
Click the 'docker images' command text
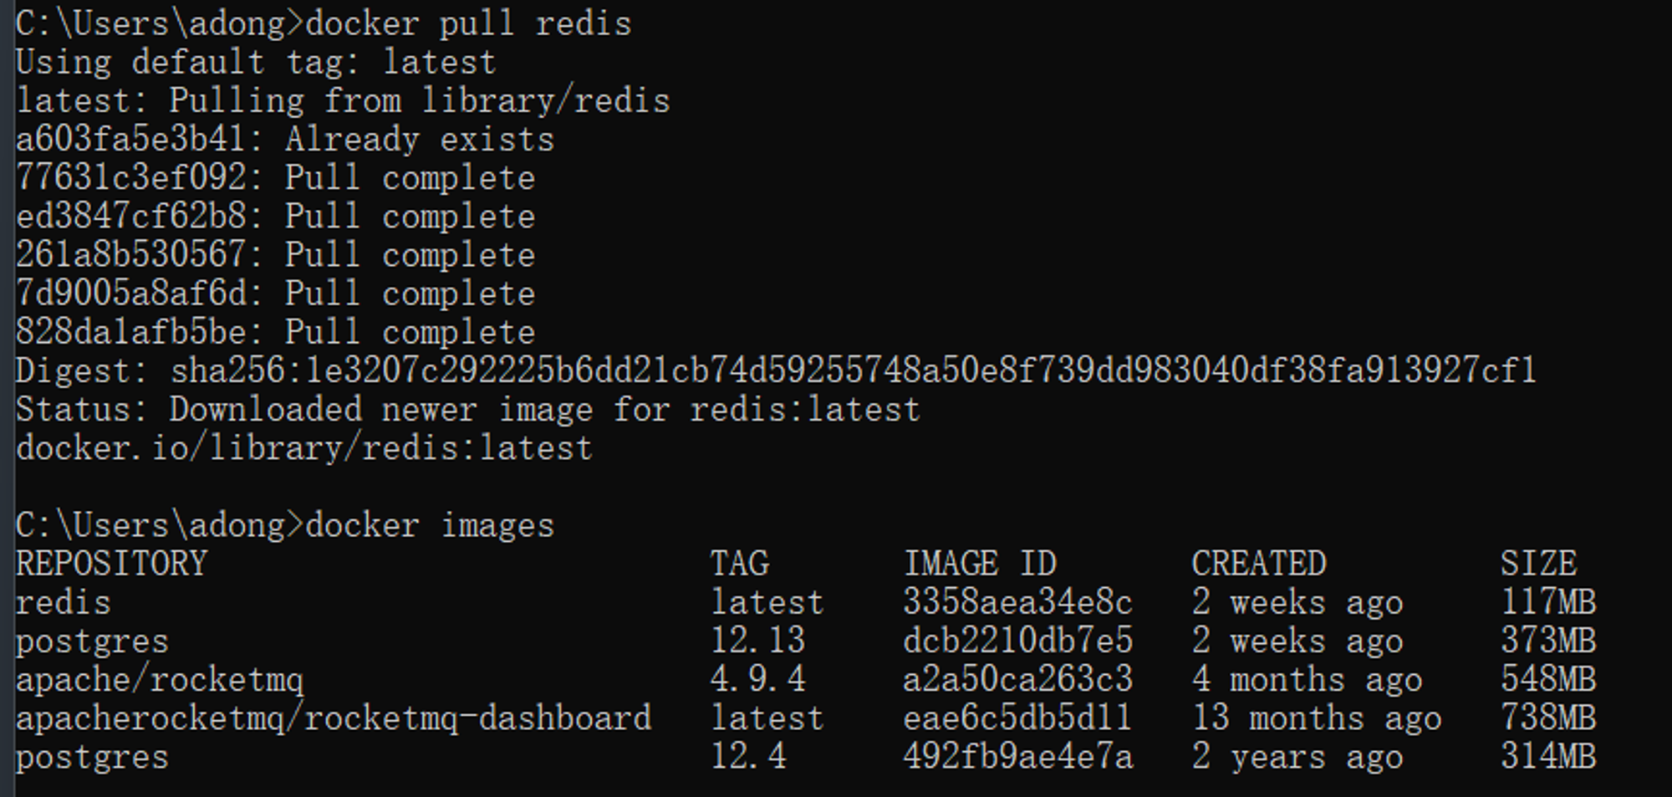430,526
